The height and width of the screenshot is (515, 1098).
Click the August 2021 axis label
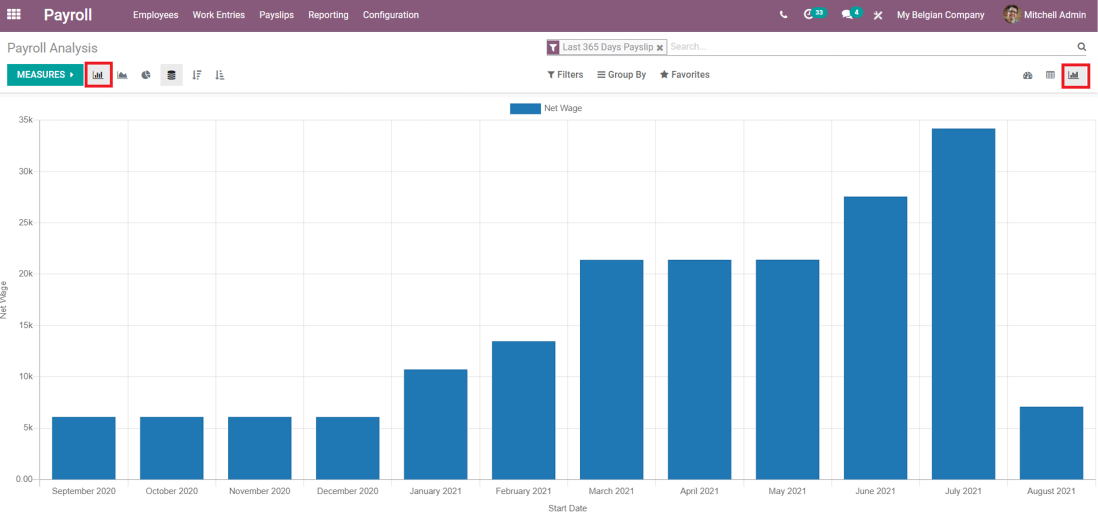click(1051, 491)
